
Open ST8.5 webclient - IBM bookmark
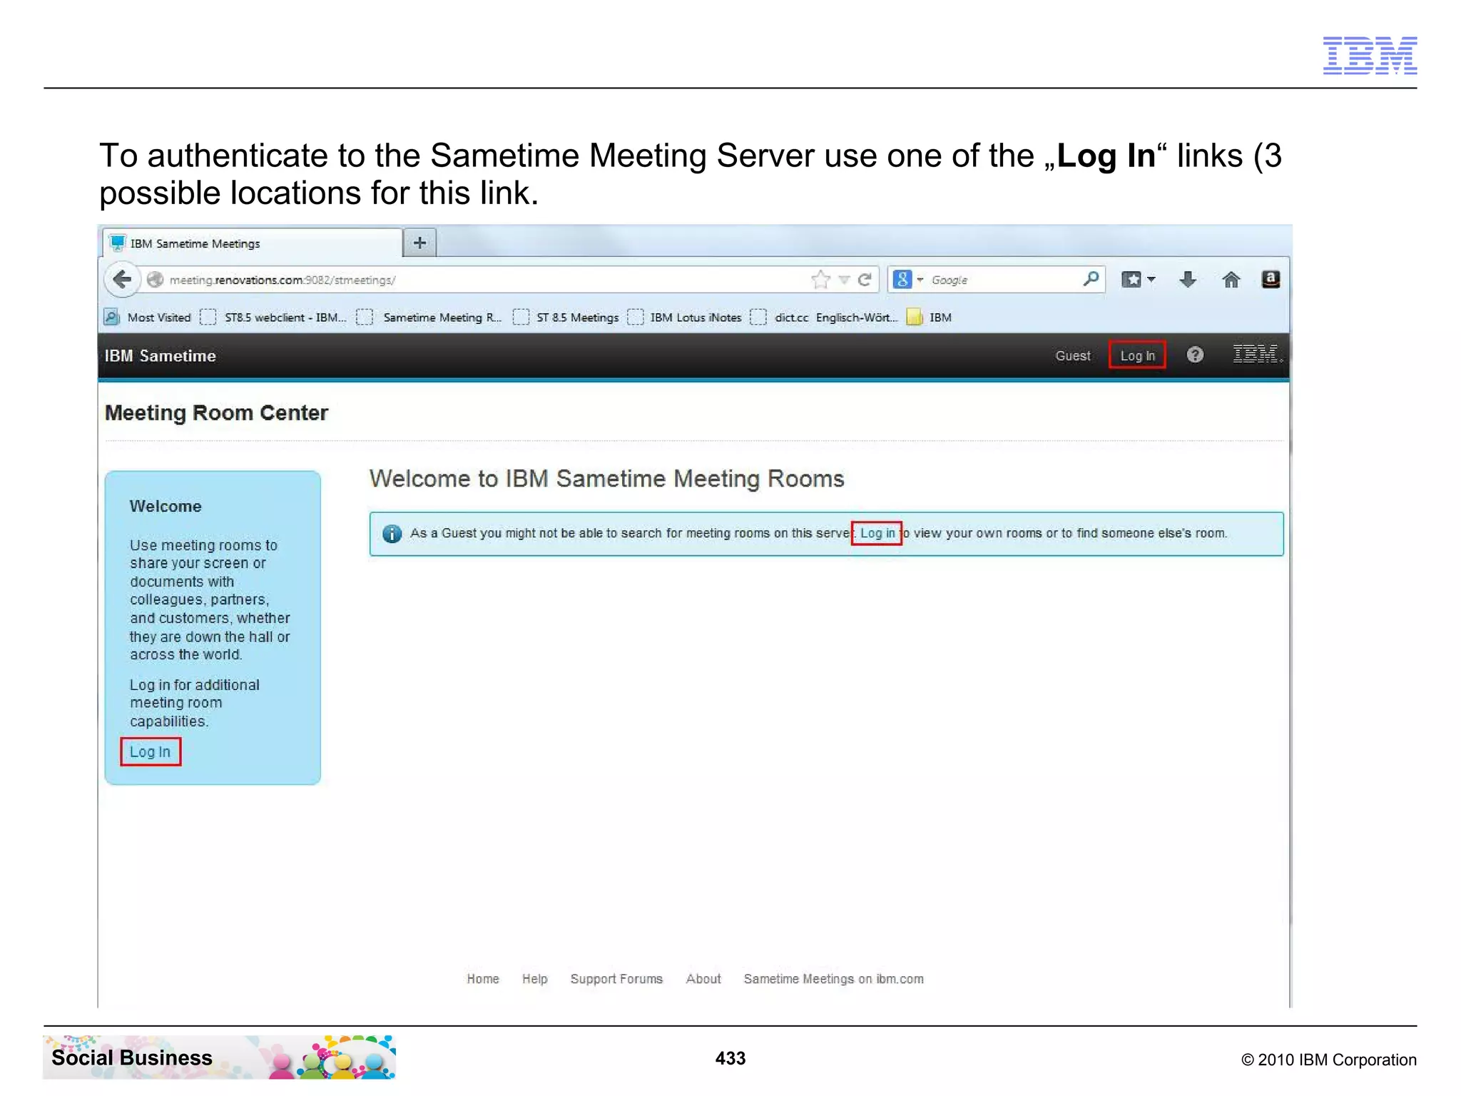pyautogui.click(x=274, y=318)
